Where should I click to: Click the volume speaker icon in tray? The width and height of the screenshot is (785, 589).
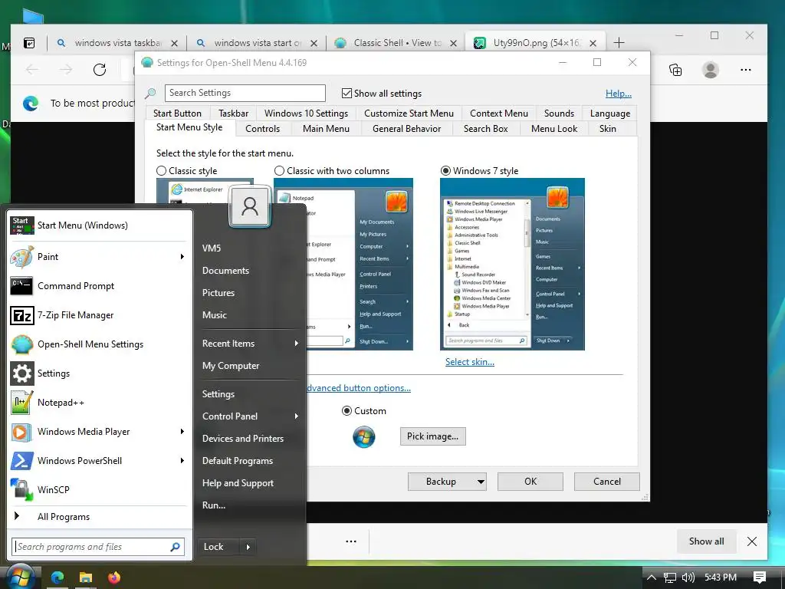[x=688, y=577]
